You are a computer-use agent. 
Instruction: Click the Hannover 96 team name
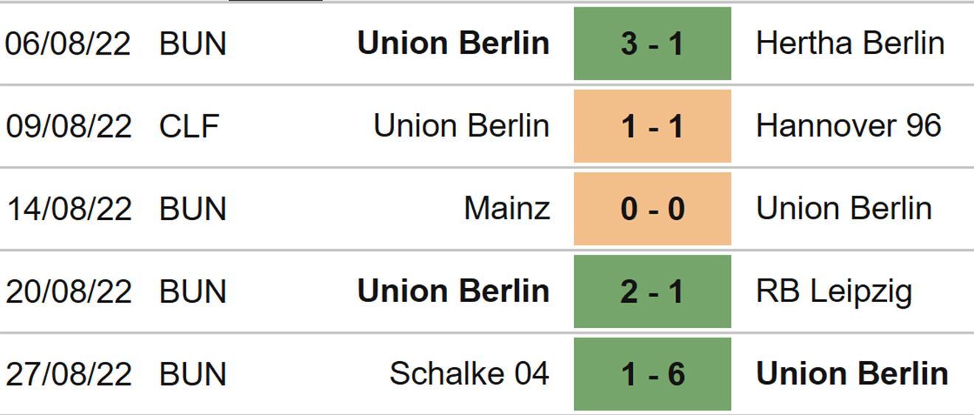pos(849,126)
